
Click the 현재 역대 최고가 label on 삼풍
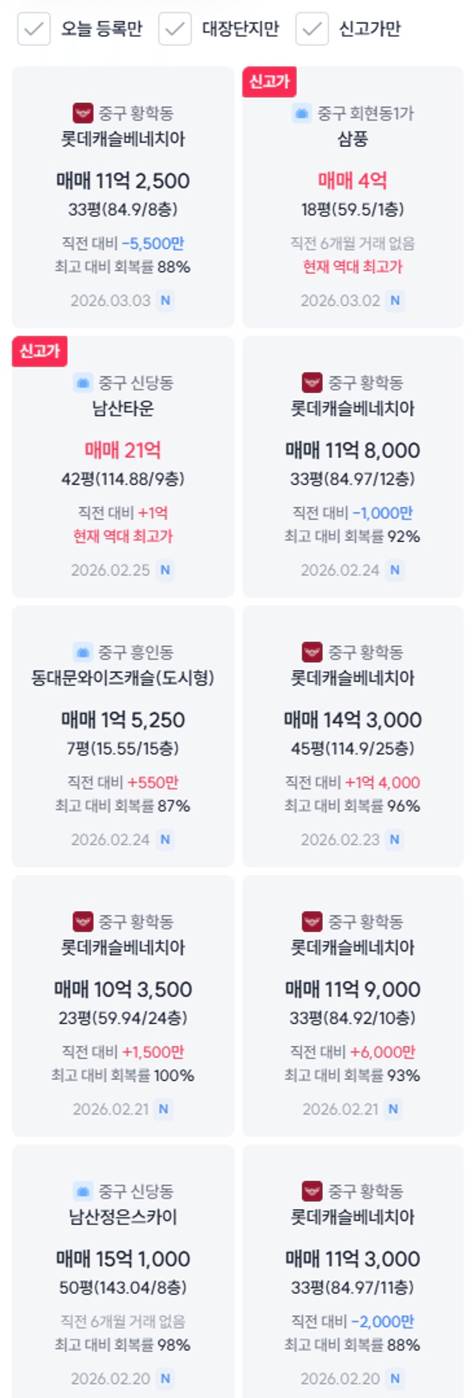(x=352, y=266)
